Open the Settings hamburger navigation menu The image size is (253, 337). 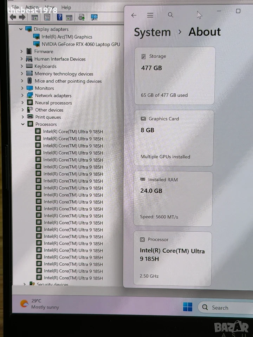tap(150, 15)
